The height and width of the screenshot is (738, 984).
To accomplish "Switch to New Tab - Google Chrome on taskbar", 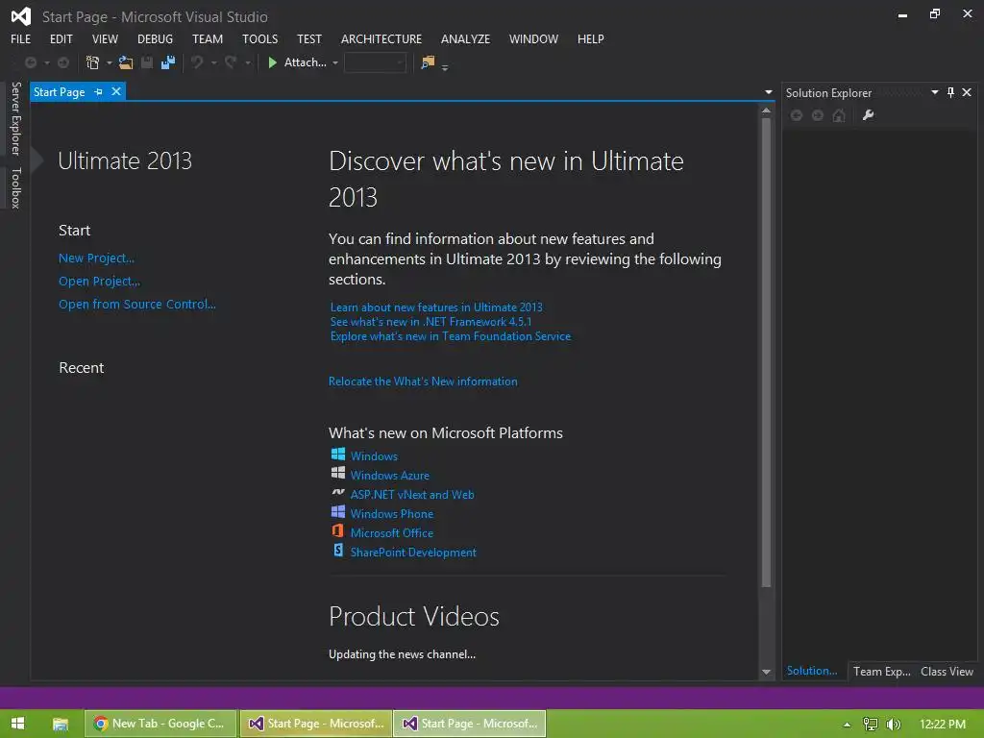I will (160, 724).
